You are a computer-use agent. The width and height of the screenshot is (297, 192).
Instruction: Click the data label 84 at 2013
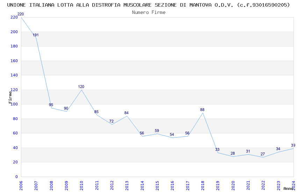(x=126, y=113)
